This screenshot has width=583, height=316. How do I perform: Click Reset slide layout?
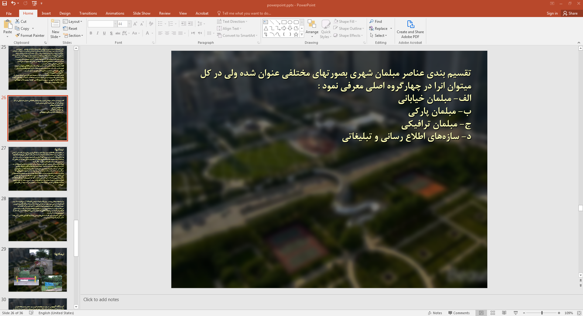pyautogui.click(x=70, y=28)
